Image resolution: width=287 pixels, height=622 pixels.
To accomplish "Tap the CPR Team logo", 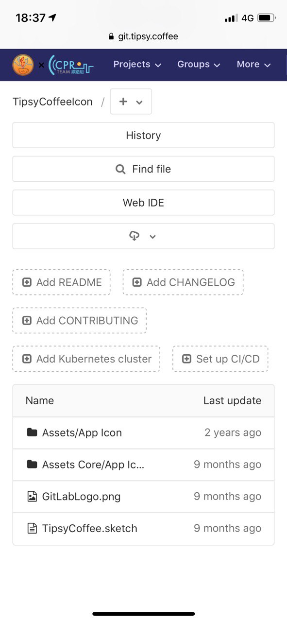I will pos(71,65).
